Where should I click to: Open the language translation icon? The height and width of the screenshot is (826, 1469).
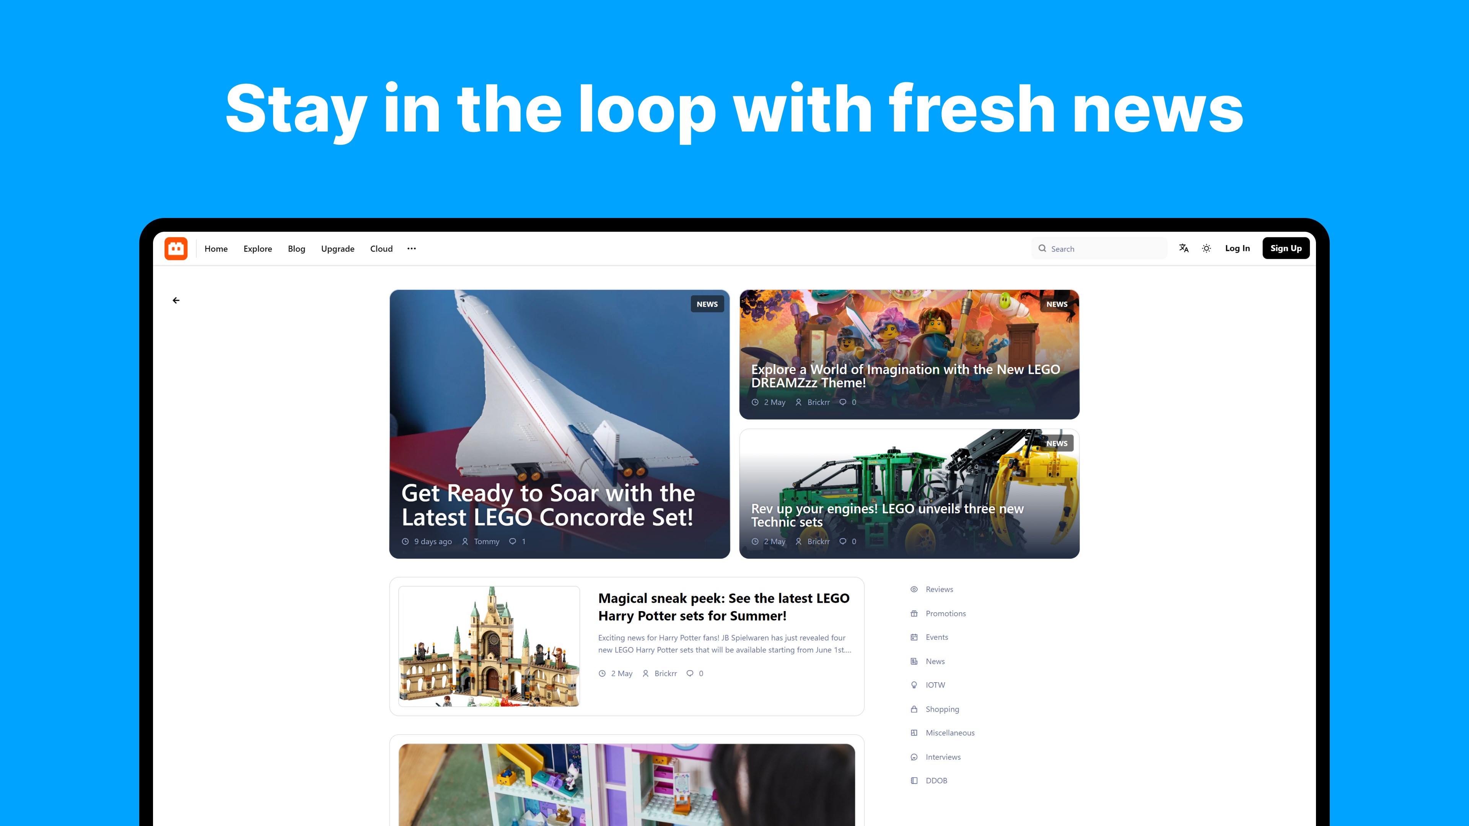[1184, 248]
